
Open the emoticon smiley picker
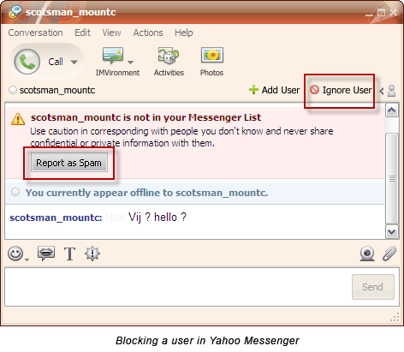[15, 254]
